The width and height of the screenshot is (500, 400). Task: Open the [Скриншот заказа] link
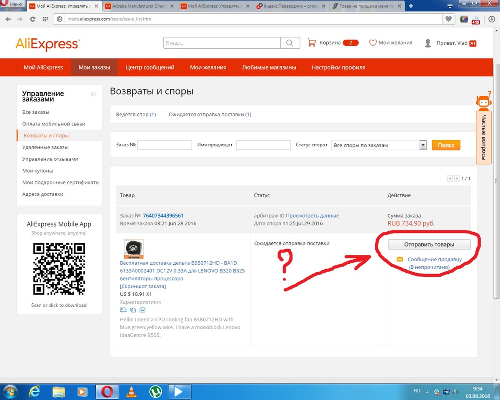[143, 286]
